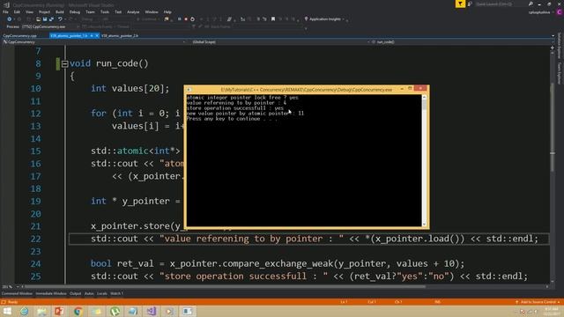
Task: Open Google Chrome from the taskbar
Action: pyautogui.click(x=78, y=311)
